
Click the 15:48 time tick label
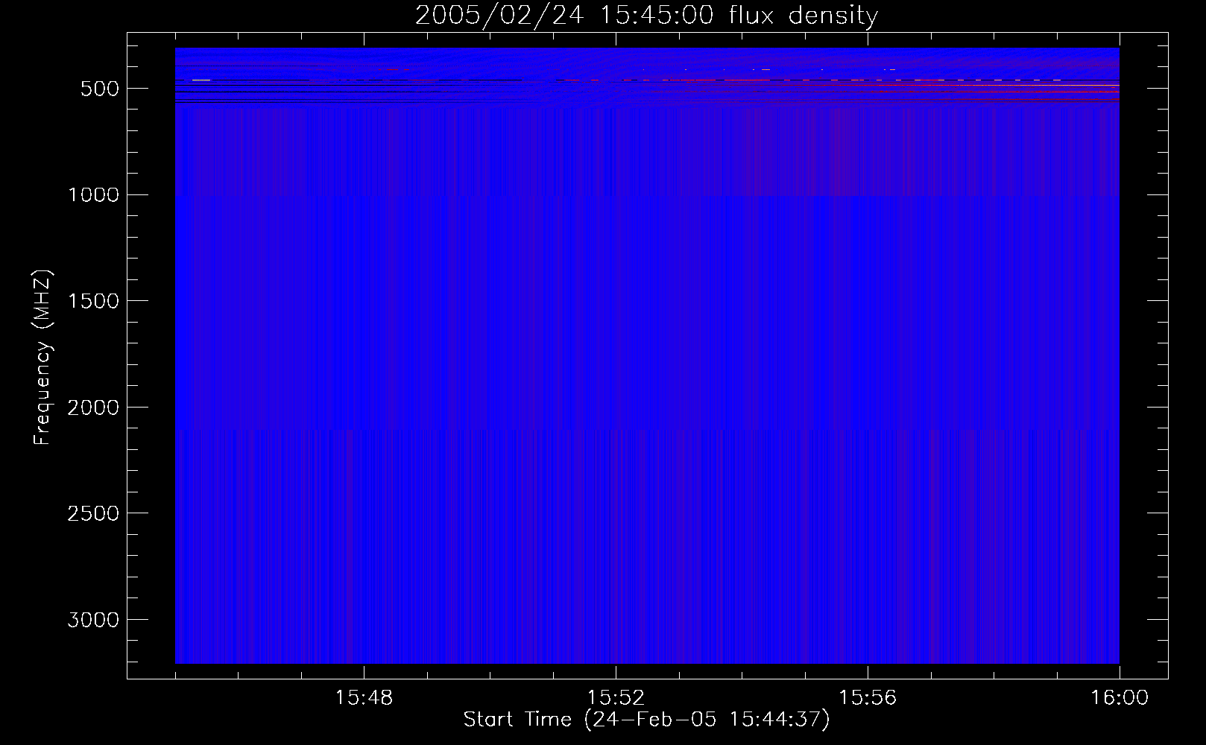pyautogui.click(x=364, y=698)
